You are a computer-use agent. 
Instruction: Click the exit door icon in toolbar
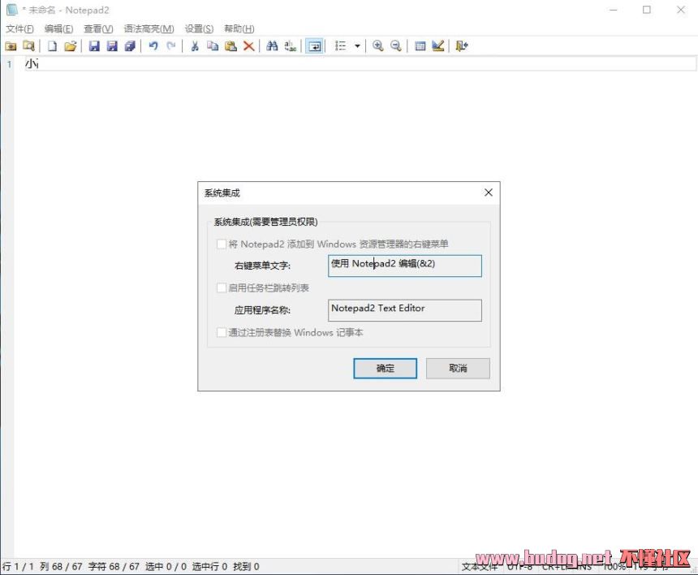coord(462,45)
